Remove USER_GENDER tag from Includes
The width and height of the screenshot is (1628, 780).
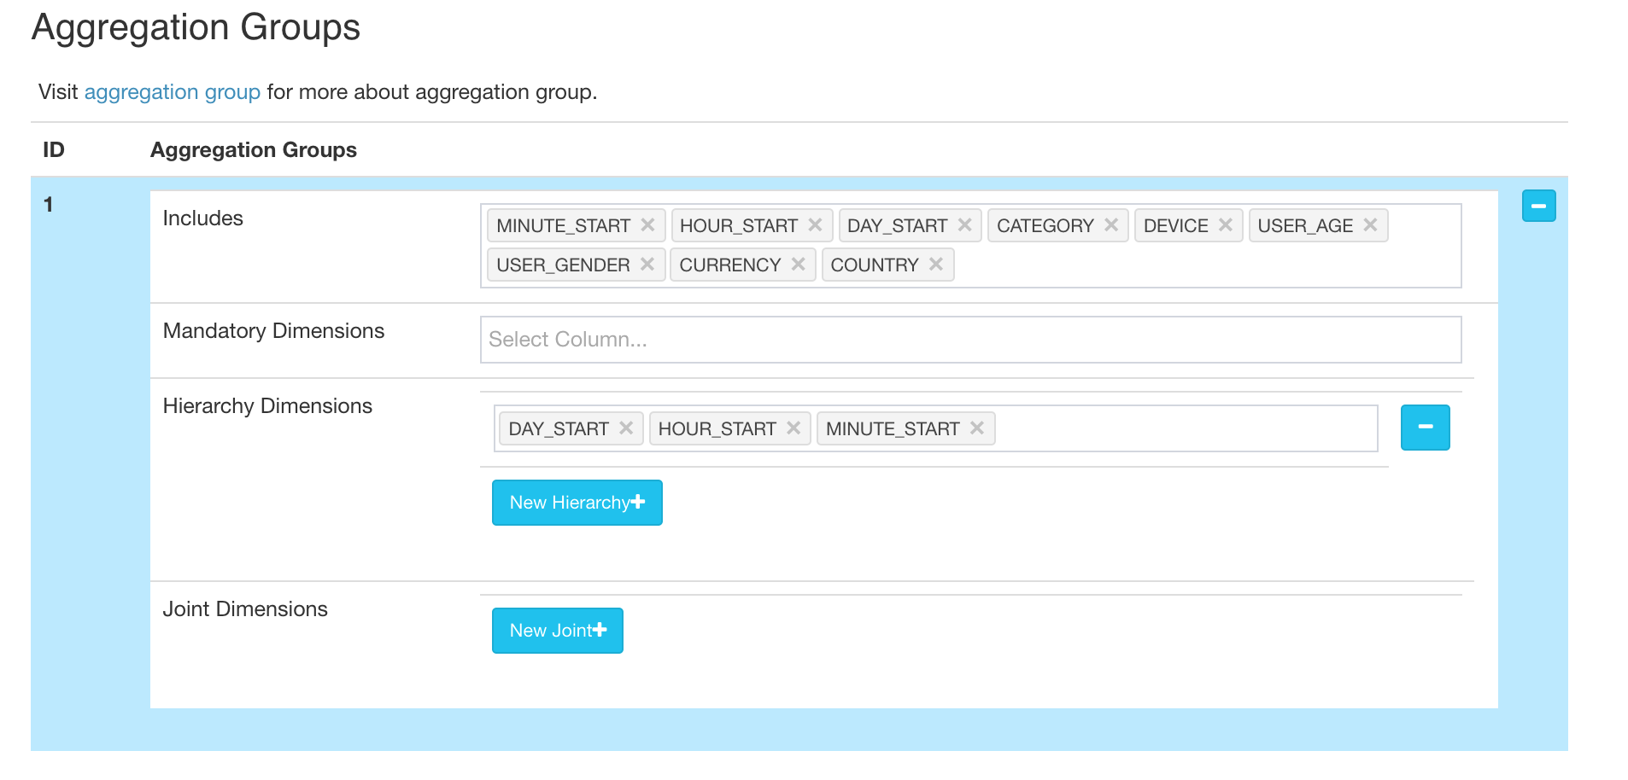point(647,265)
